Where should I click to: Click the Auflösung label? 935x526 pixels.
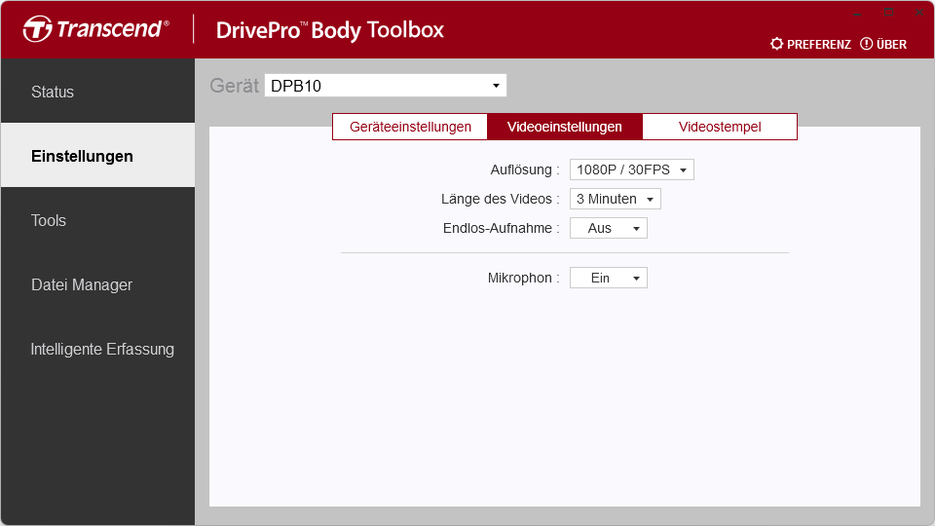525,169
